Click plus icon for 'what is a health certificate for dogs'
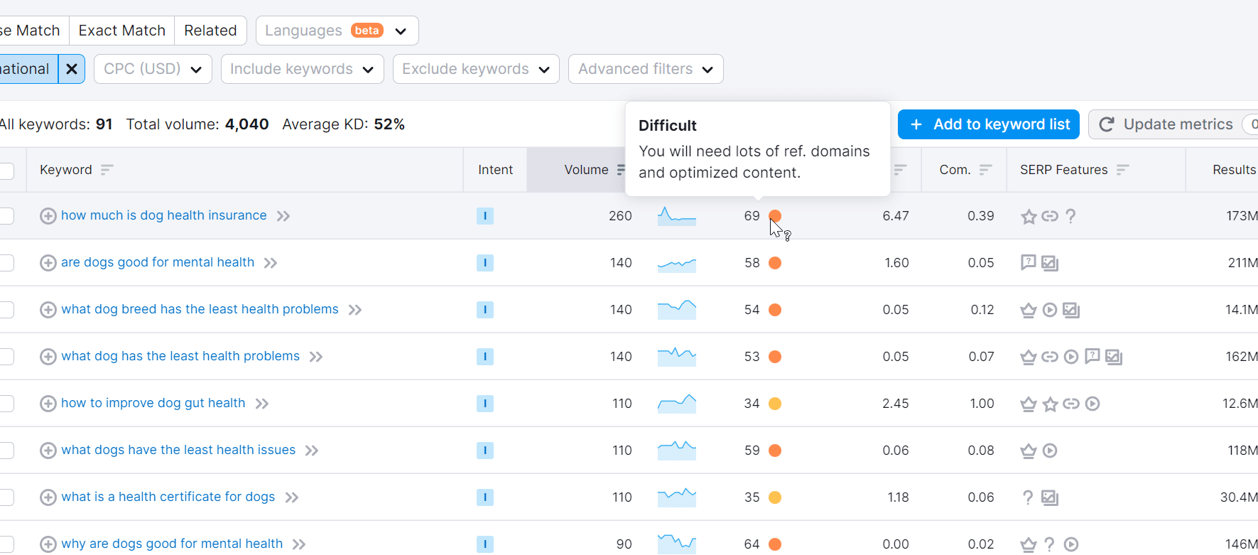The height and width of the screenshot is (555, 1258). (x=48, y=497)
